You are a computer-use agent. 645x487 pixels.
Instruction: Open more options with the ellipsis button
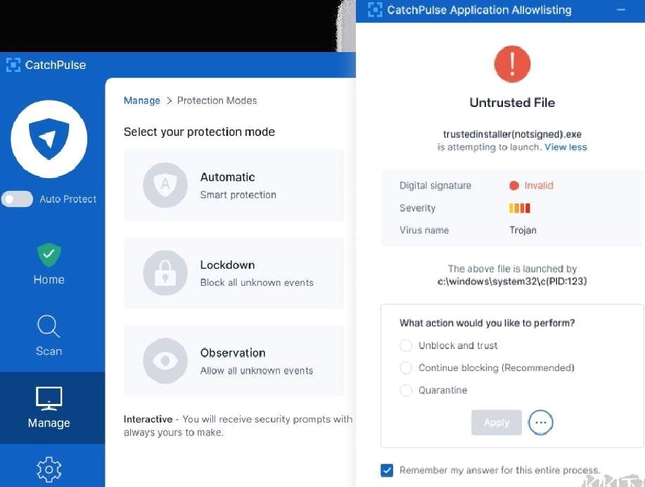click(x=540, y=422)
